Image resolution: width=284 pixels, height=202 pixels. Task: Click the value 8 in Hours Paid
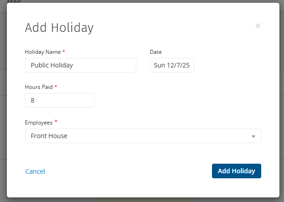coord(33,100)
